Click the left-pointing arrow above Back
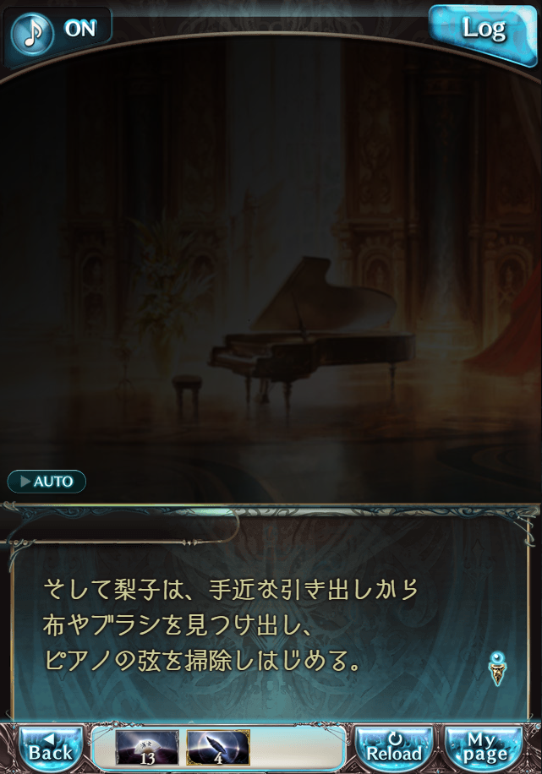This screenshot has height=774, width=542. (x=48, y=739)
